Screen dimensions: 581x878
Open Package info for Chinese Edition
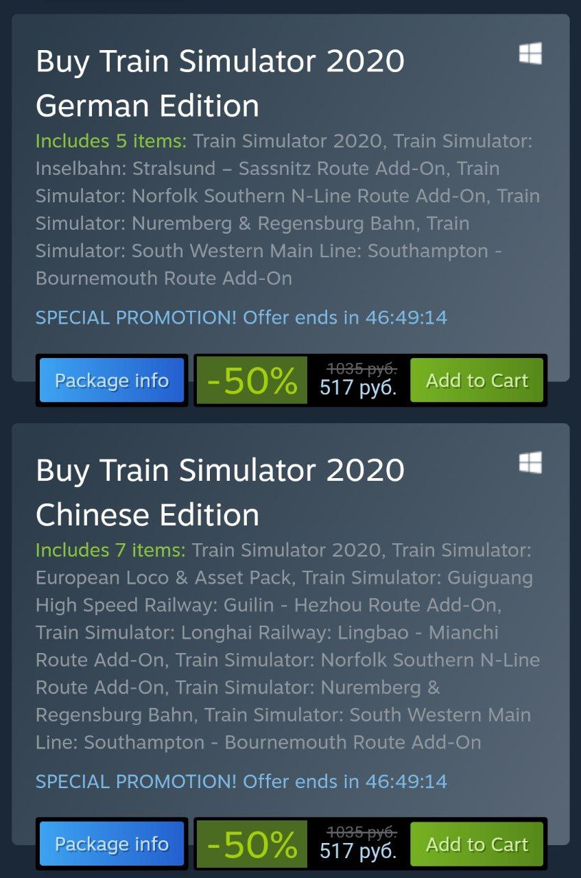pyautogui.click(x=112, y=844)
